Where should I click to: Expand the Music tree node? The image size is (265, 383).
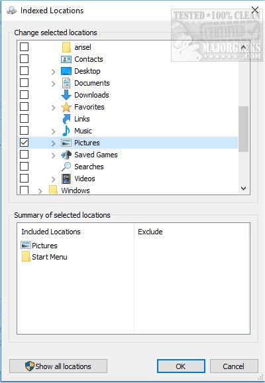click(54, 131)
